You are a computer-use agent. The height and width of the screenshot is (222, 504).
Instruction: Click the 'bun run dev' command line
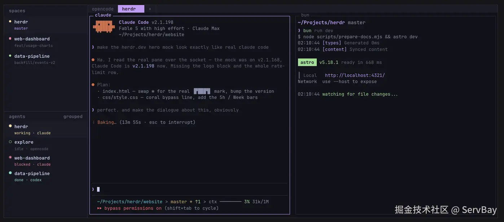pyautogui.click(x=315, y=31)
